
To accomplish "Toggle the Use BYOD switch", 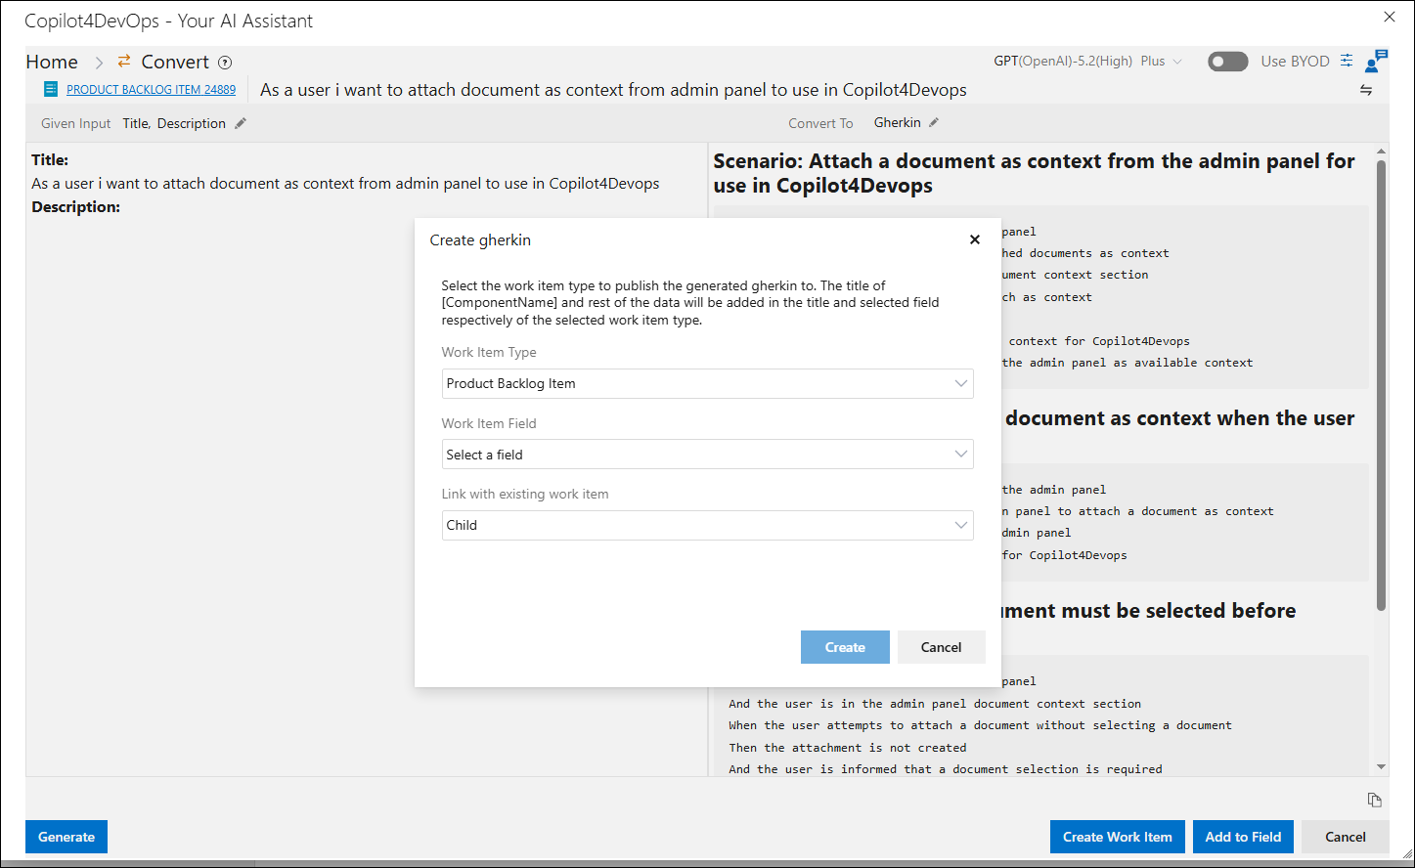I will 1228,62.
